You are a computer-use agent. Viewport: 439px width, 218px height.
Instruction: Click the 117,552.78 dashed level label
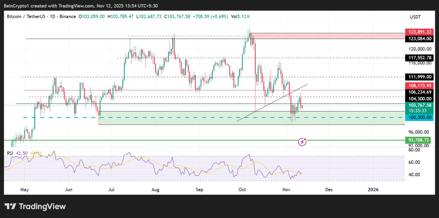point(419,58)
